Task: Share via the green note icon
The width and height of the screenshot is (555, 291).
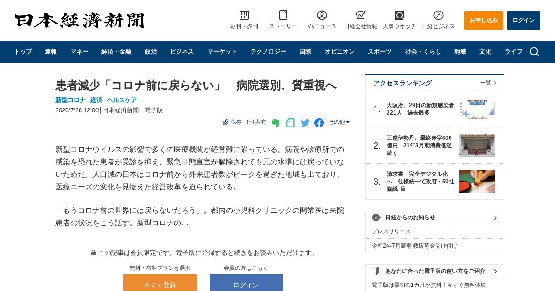Action: coord(290,122)
